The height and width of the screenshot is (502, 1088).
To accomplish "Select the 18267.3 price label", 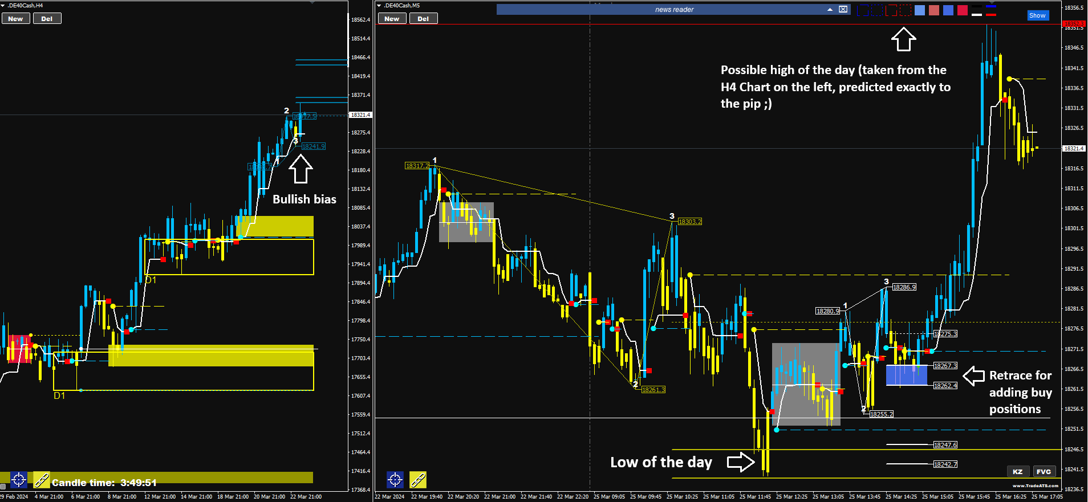I will coord(945,366).
